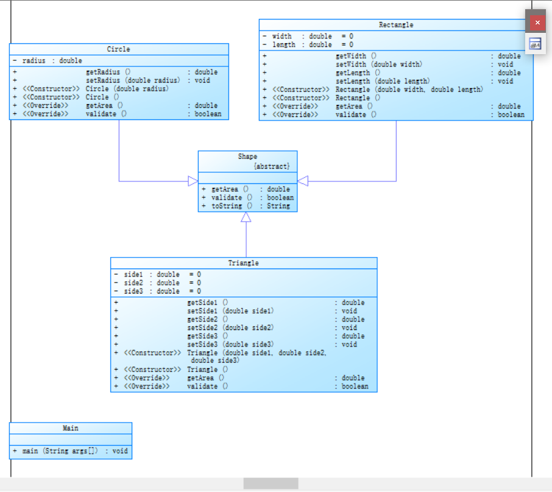Click the width : double attribute in Rectangle
Image resolution: width=552 pixels, height=492 pixels.
coord(308,37)
